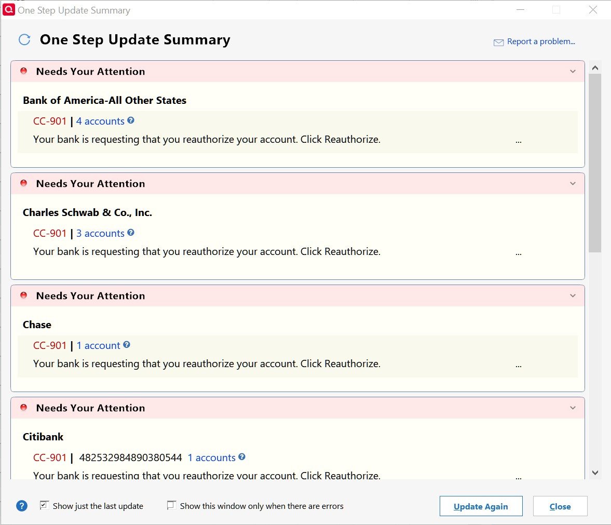The width and height of the screenshot is (611, 525).
Task: Uncheck Show just the last update
Action: (x=45, y=505)
